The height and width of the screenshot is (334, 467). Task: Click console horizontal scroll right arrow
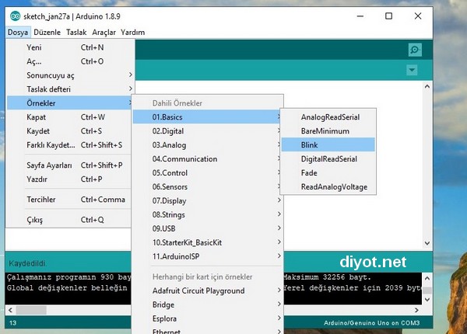click(x=416, y=310)
